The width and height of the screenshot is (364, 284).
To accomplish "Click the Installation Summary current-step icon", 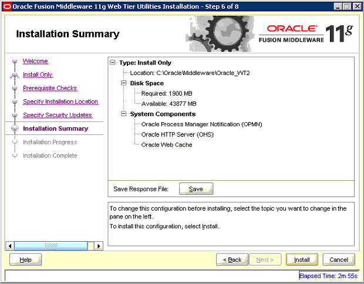I will pyautogui.click(x=15, y=129).
